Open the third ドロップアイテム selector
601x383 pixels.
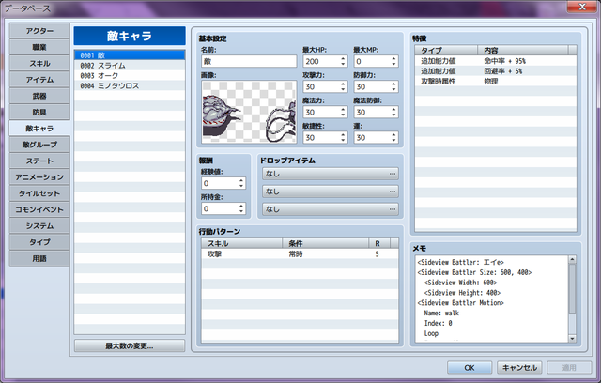331,209
